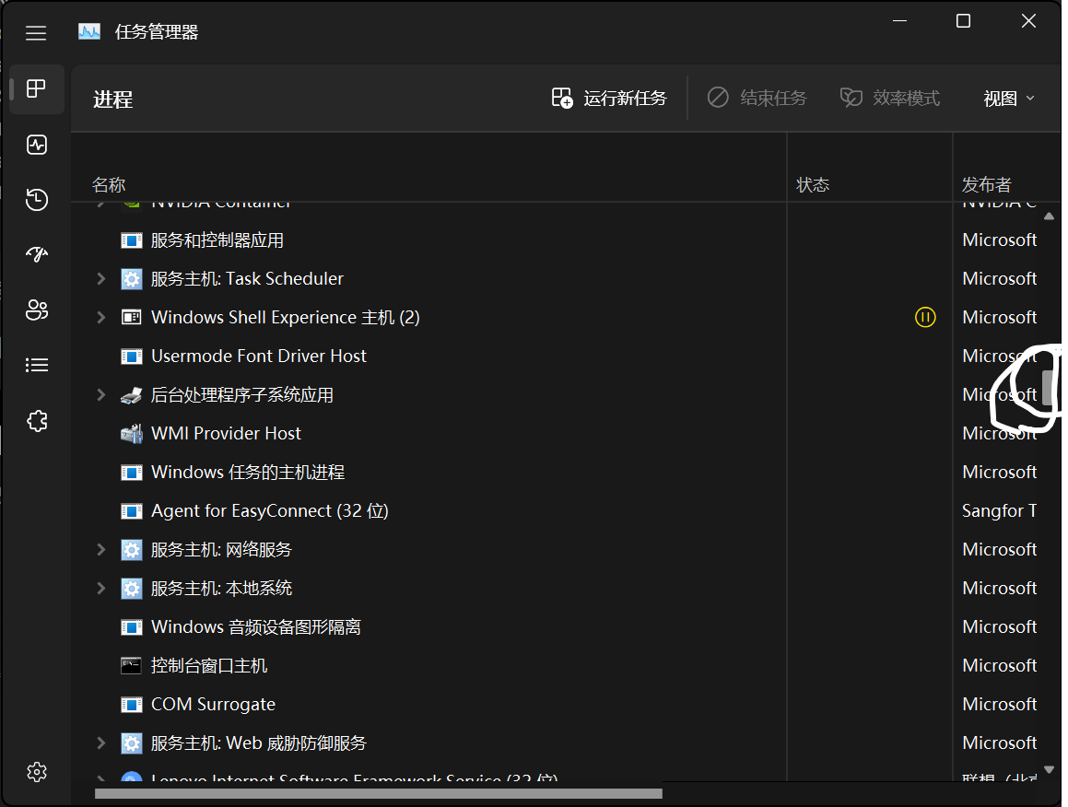Viewport: 1068px width, 807px height.
Task: Click the 服务主机: 本地系统 gear icon
Action: [132, 589]
